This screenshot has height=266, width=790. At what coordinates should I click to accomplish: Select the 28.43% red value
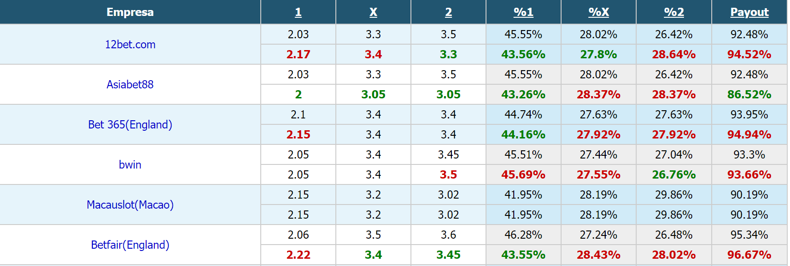click(598, 255)
